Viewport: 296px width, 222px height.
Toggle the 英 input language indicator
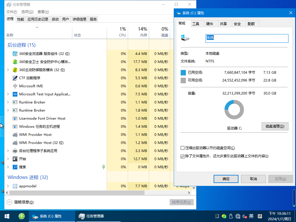(251, 216)
